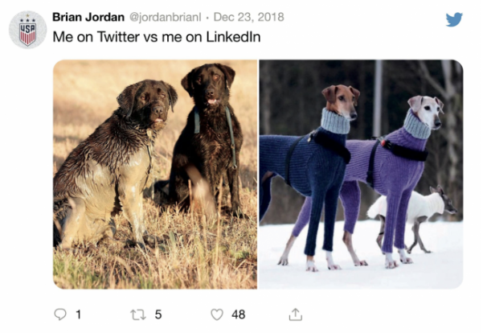Image resolution: width=487 pixels, height=333 pixels.
Task: Click the like count number 48
Action: [238, 314]
